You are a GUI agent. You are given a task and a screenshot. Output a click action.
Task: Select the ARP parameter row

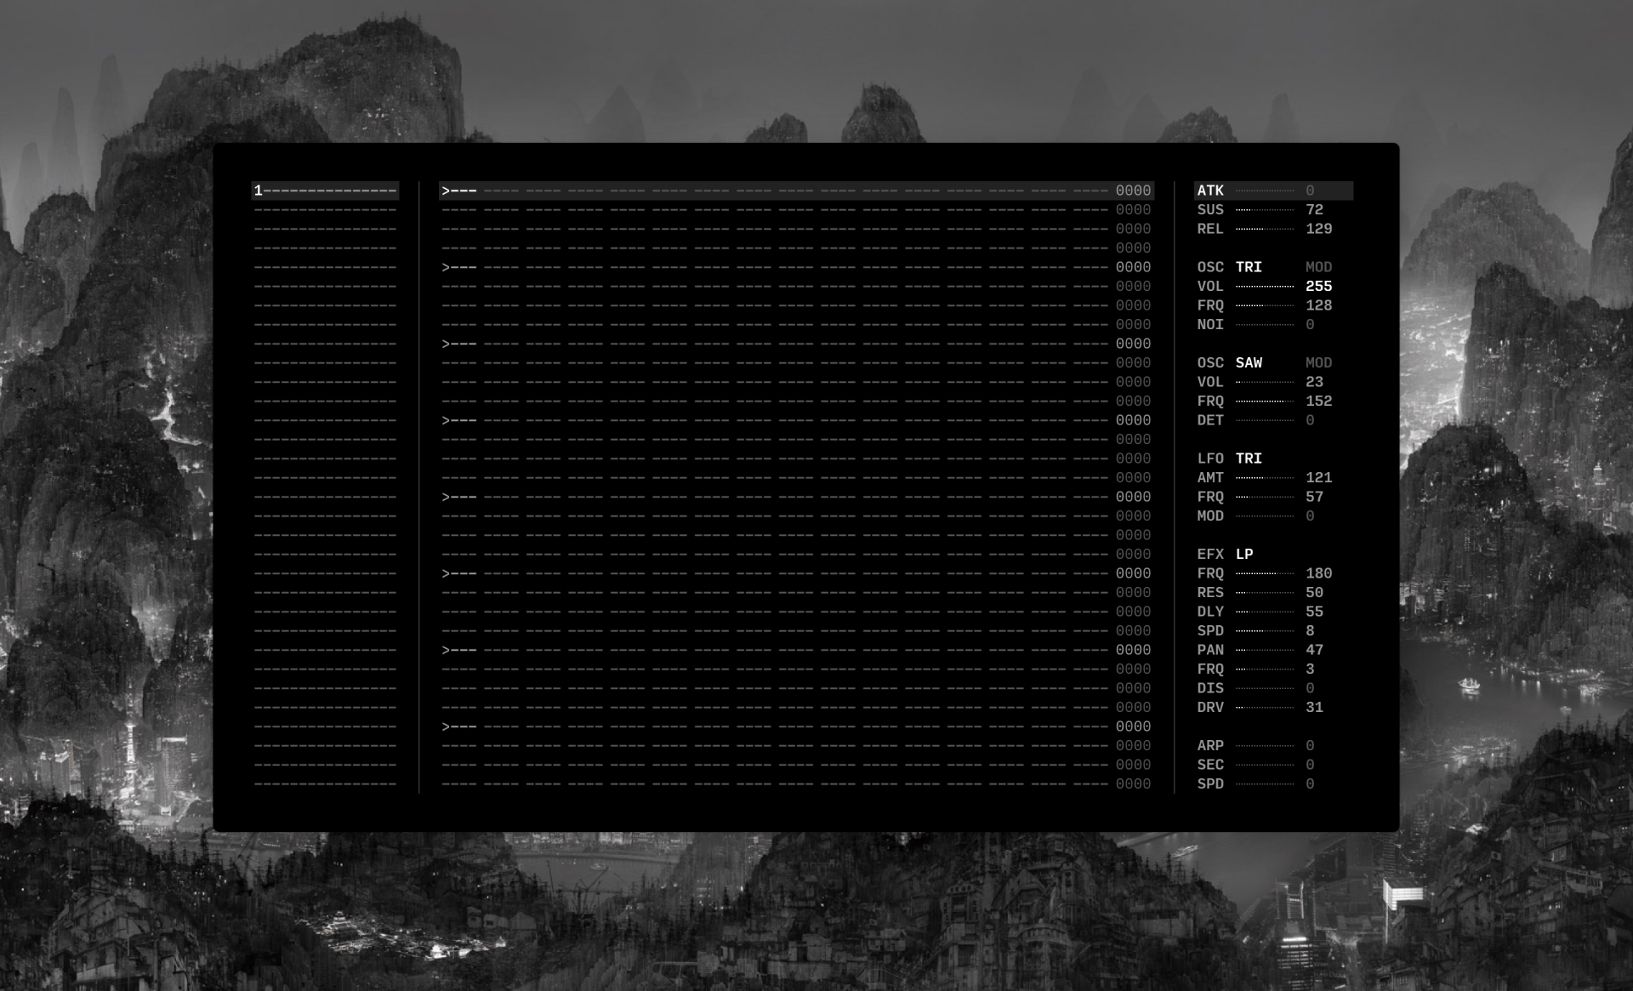[1265, 746]
